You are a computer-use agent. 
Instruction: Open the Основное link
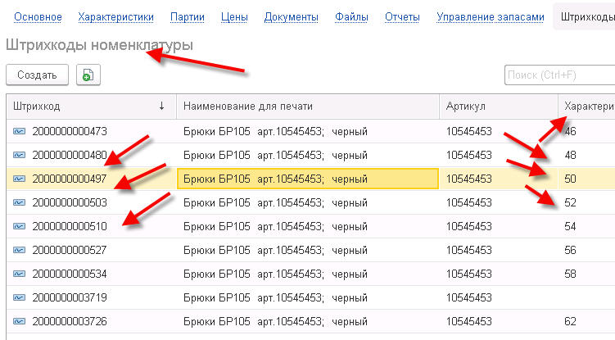coord(38,17)
